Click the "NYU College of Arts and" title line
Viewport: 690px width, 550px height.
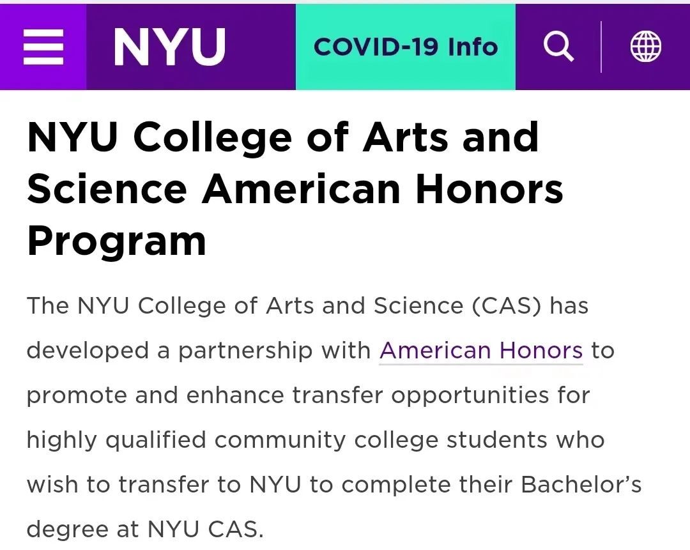coord(283,137)
